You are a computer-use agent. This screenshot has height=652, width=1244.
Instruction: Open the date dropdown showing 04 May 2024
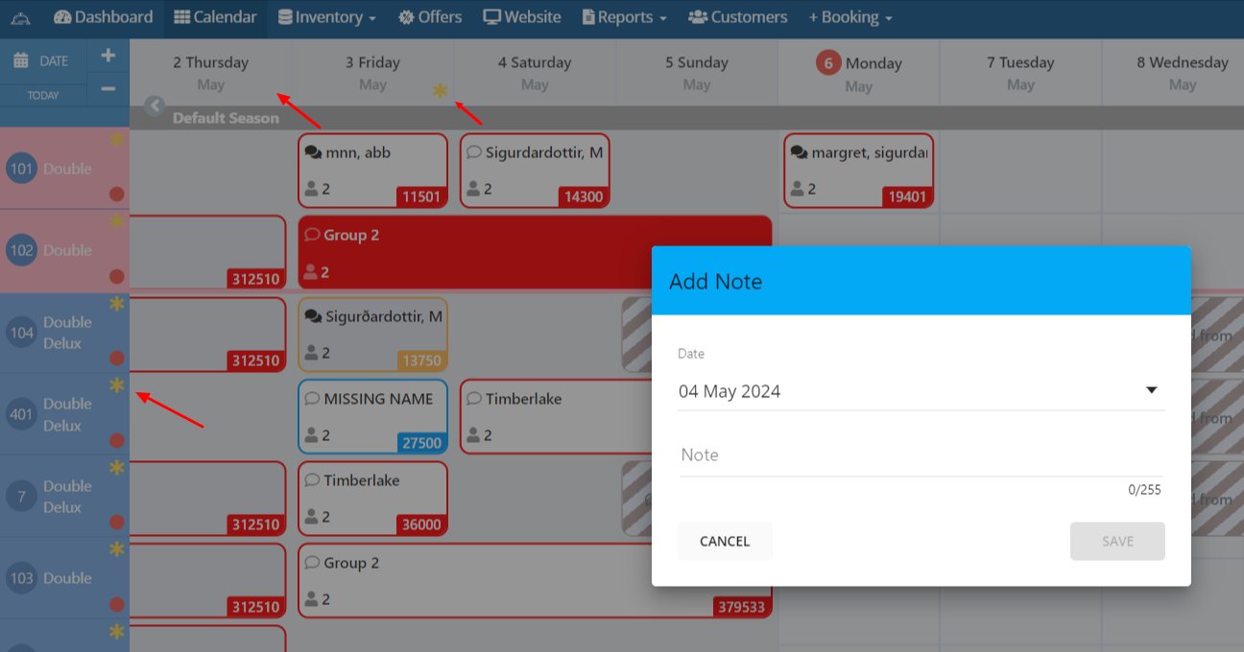[921, 391]
